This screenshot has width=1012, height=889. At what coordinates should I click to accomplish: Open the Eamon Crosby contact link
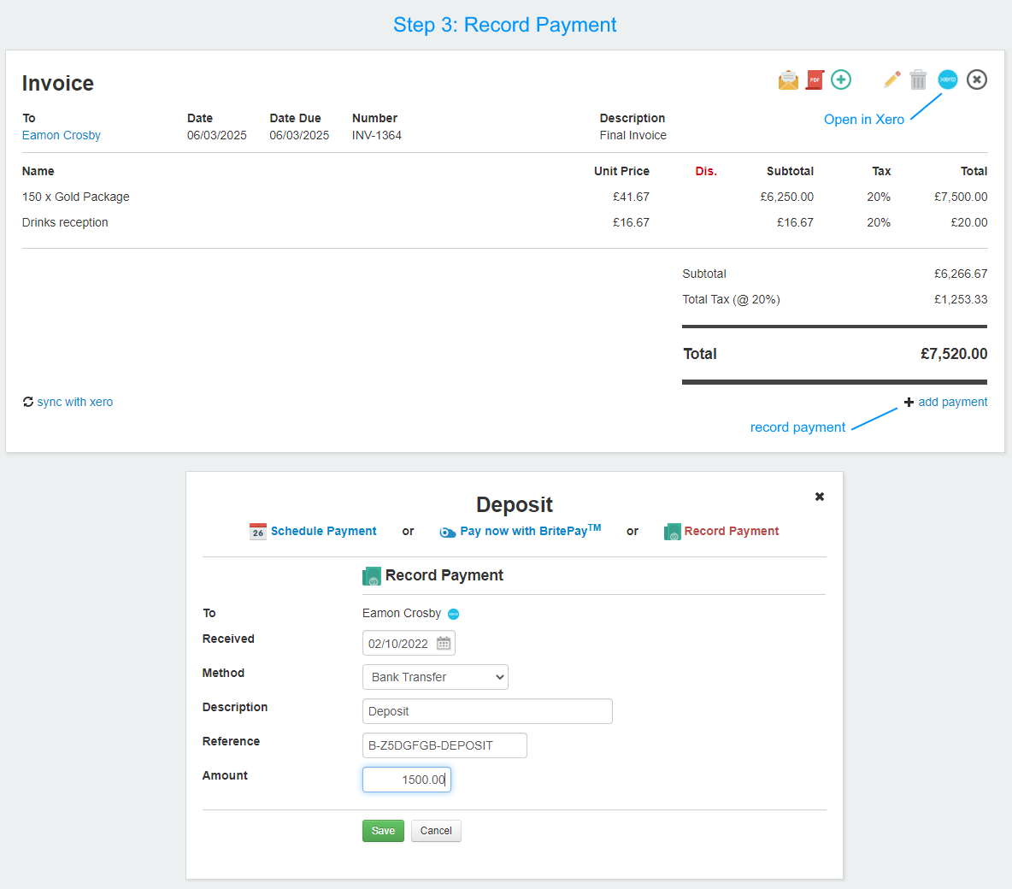[x=62, y=135]
